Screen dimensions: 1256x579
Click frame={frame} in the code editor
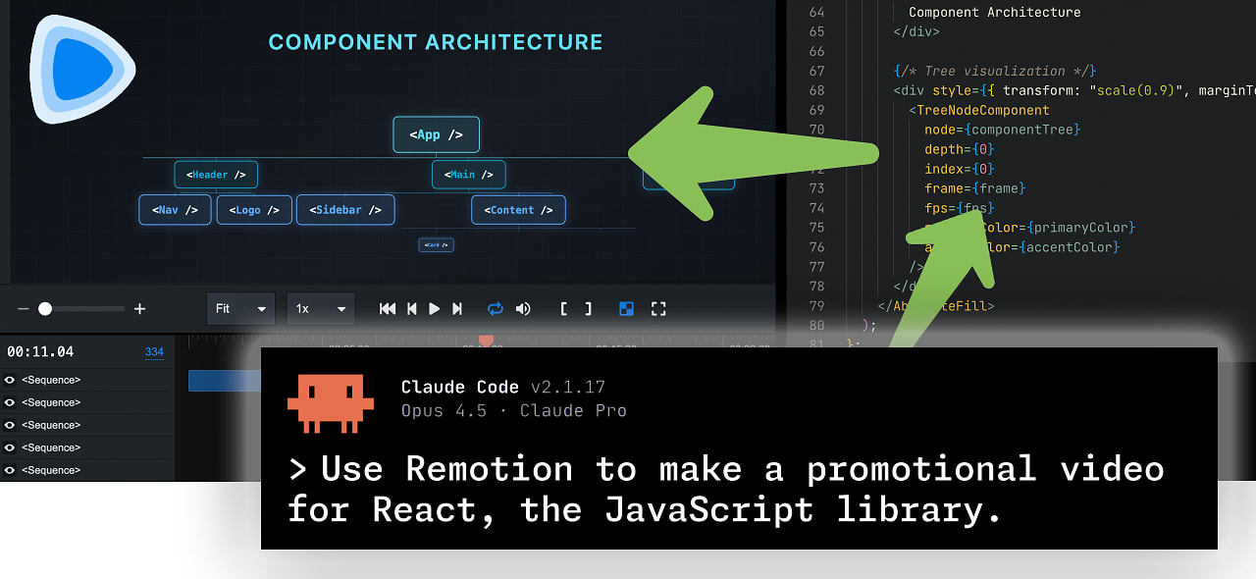click(974, 188)
